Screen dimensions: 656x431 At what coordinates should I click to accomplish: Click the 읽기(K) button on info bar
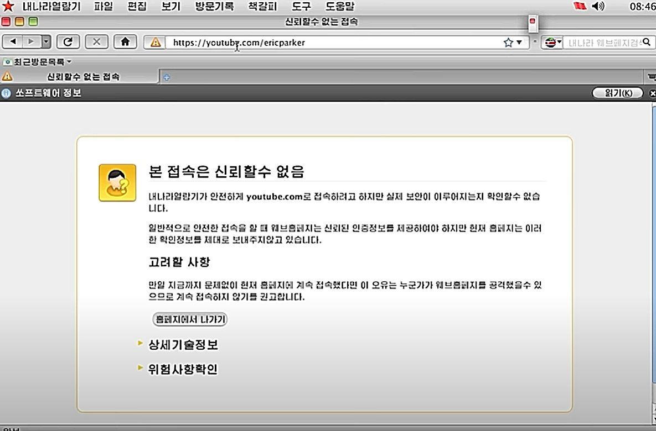617,93
